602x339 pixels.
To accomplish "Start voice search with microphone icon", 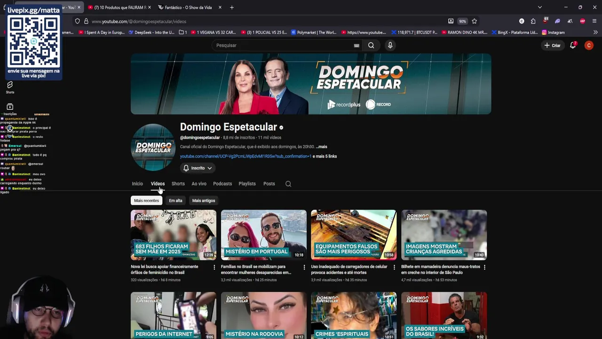I will tap(390, 45).
